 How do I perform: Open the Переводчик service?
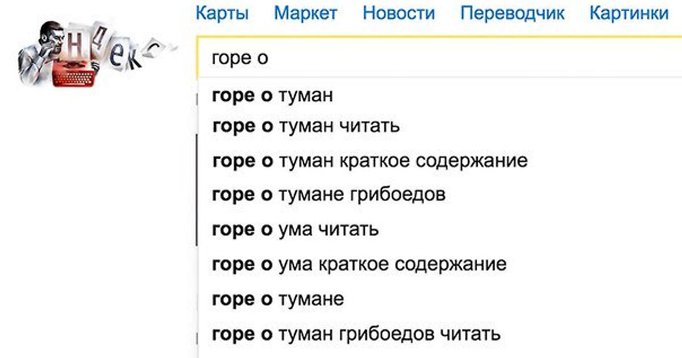click(x=512, y=13)
